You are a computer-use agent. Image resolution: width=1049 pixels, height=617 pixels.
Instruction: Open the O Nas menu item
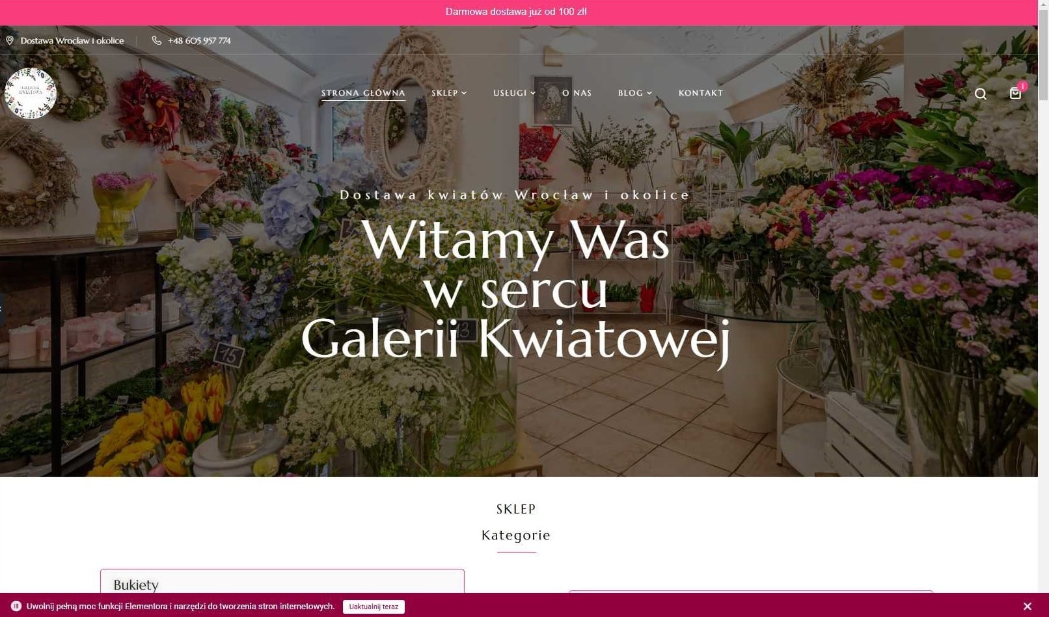click(577, 93)
